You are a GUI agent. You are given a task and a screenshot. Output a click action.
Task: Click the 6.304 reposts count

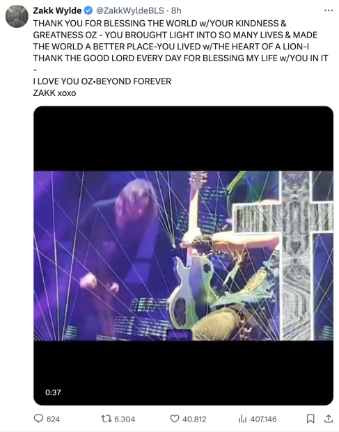click(x=125, y=419)
